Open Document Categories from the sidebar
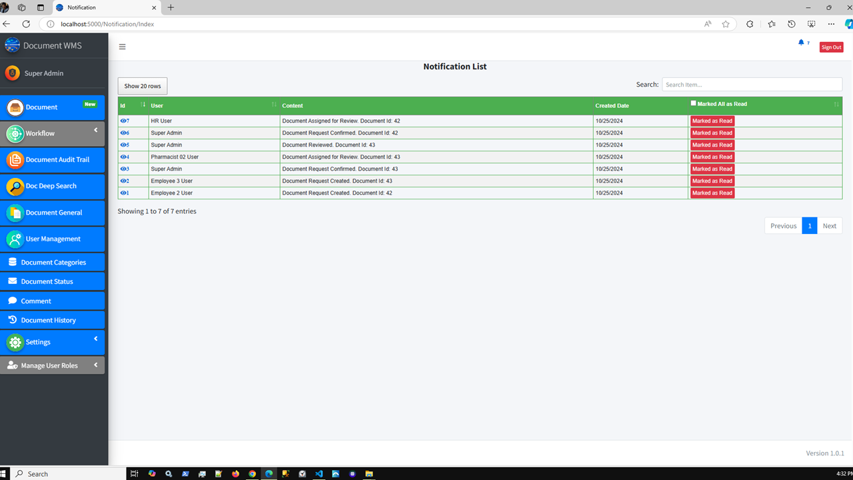Screen dimensions: 853x480 (53, 262)
